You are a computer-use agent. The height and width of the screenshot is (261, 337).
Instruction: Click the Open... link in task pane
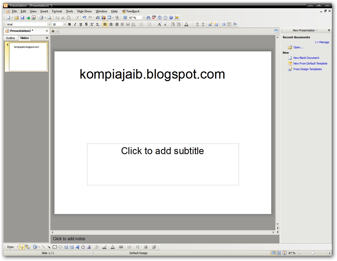click(x=298, y=47)
